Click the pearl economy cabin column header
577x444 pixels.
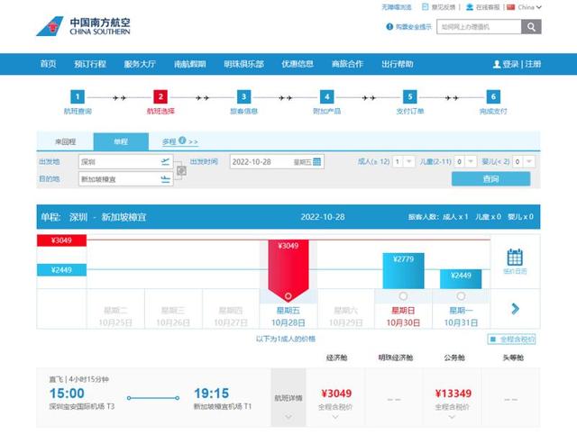(396, 358)
